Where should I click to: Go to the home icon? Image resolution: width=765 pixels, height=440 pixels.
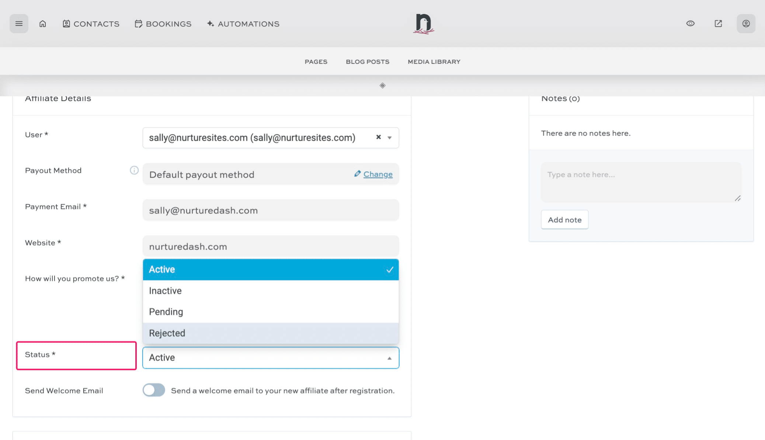(43, 24)
